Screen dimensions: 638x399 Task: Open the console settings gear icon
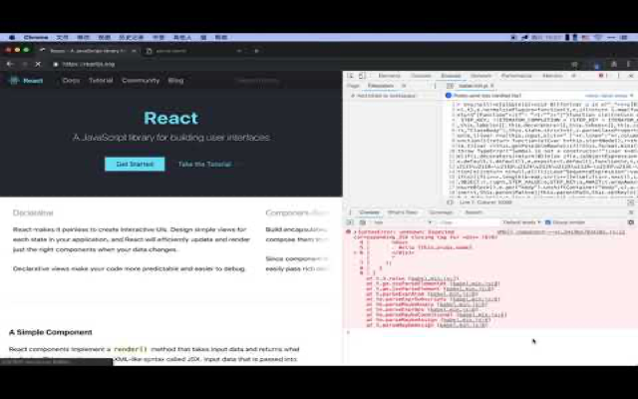coord(630,222)
